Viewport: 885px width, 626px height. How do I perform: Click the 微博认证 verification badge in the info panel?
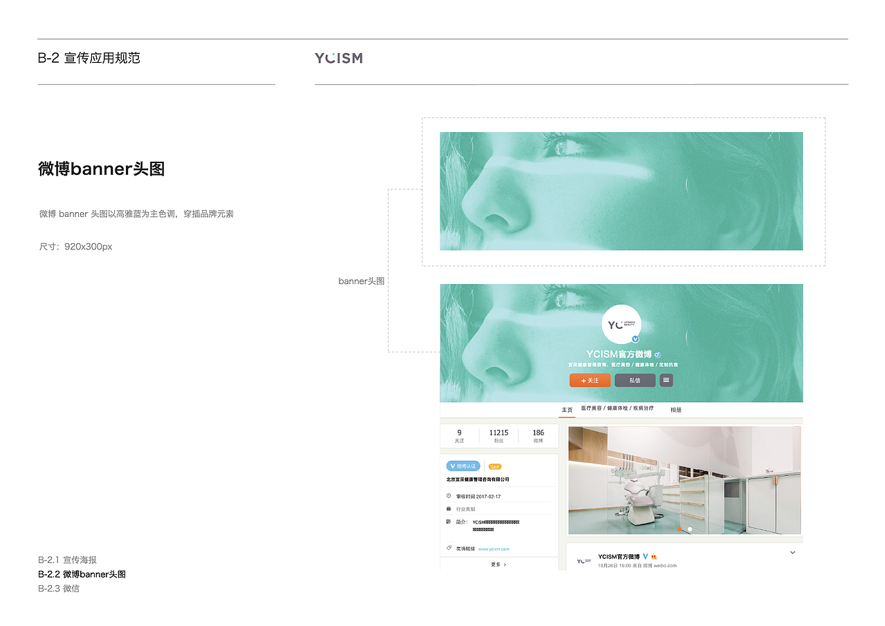[463, 466]
